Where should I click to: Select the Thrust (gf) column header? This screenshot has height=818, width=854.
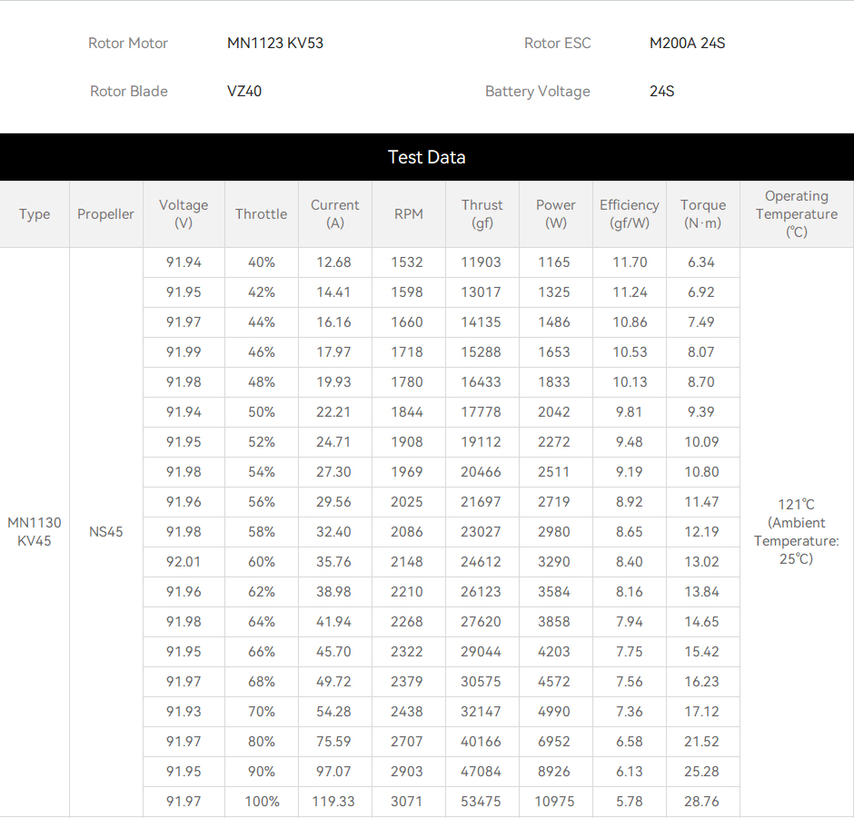[482, 214]
